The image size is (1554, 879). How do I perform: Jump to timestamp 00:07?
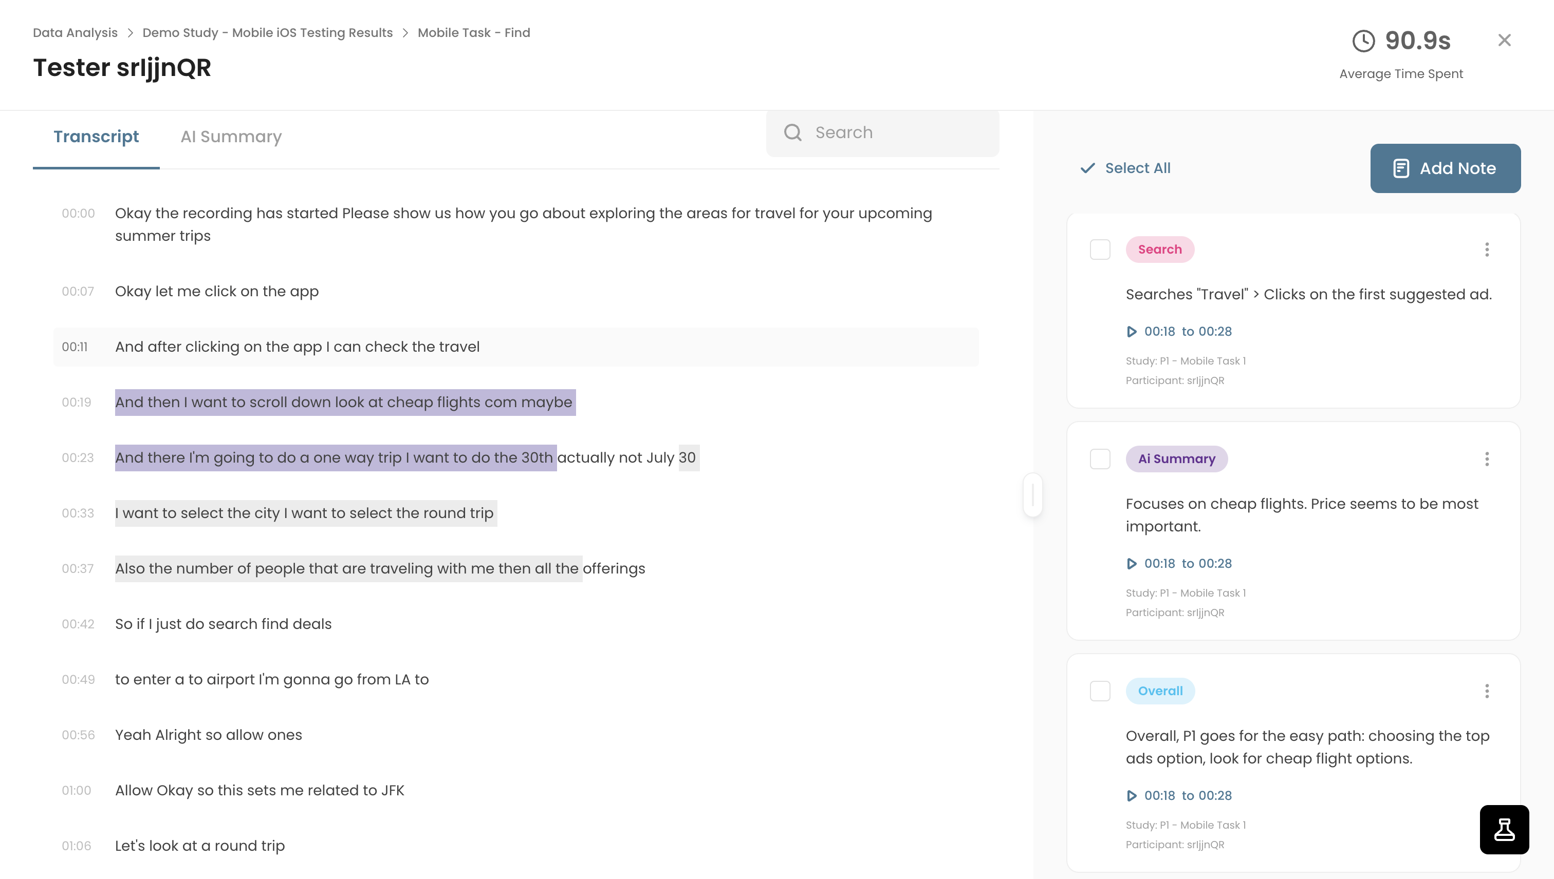click(x=78, y=292)
